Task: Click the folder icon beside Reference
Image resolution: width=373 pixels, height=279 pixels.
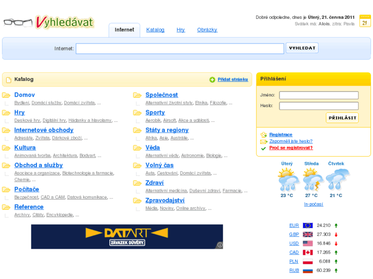Action: pyautogui.click(x=6, y=207)
